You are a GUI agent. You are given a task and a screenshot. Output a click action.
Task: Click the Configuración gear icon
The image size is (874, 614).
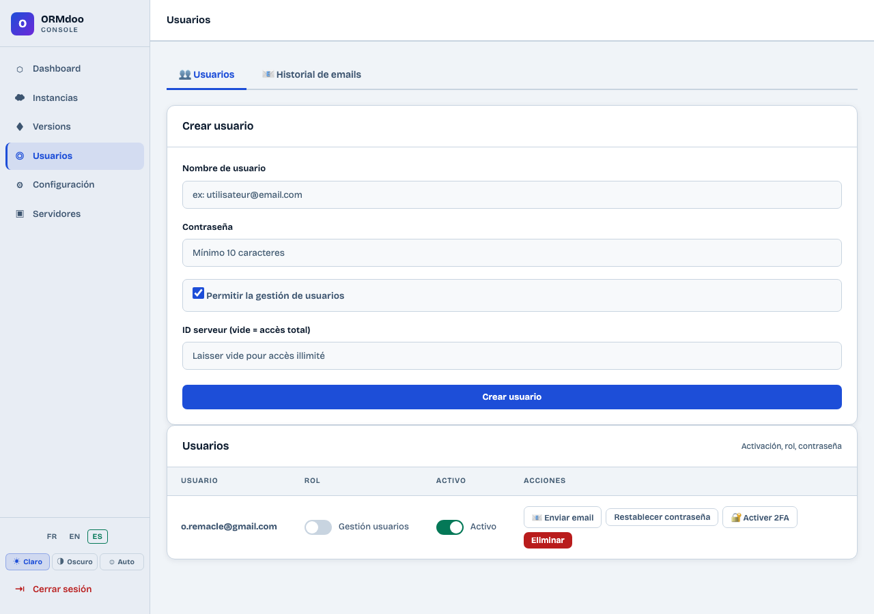tap(20, 185)
